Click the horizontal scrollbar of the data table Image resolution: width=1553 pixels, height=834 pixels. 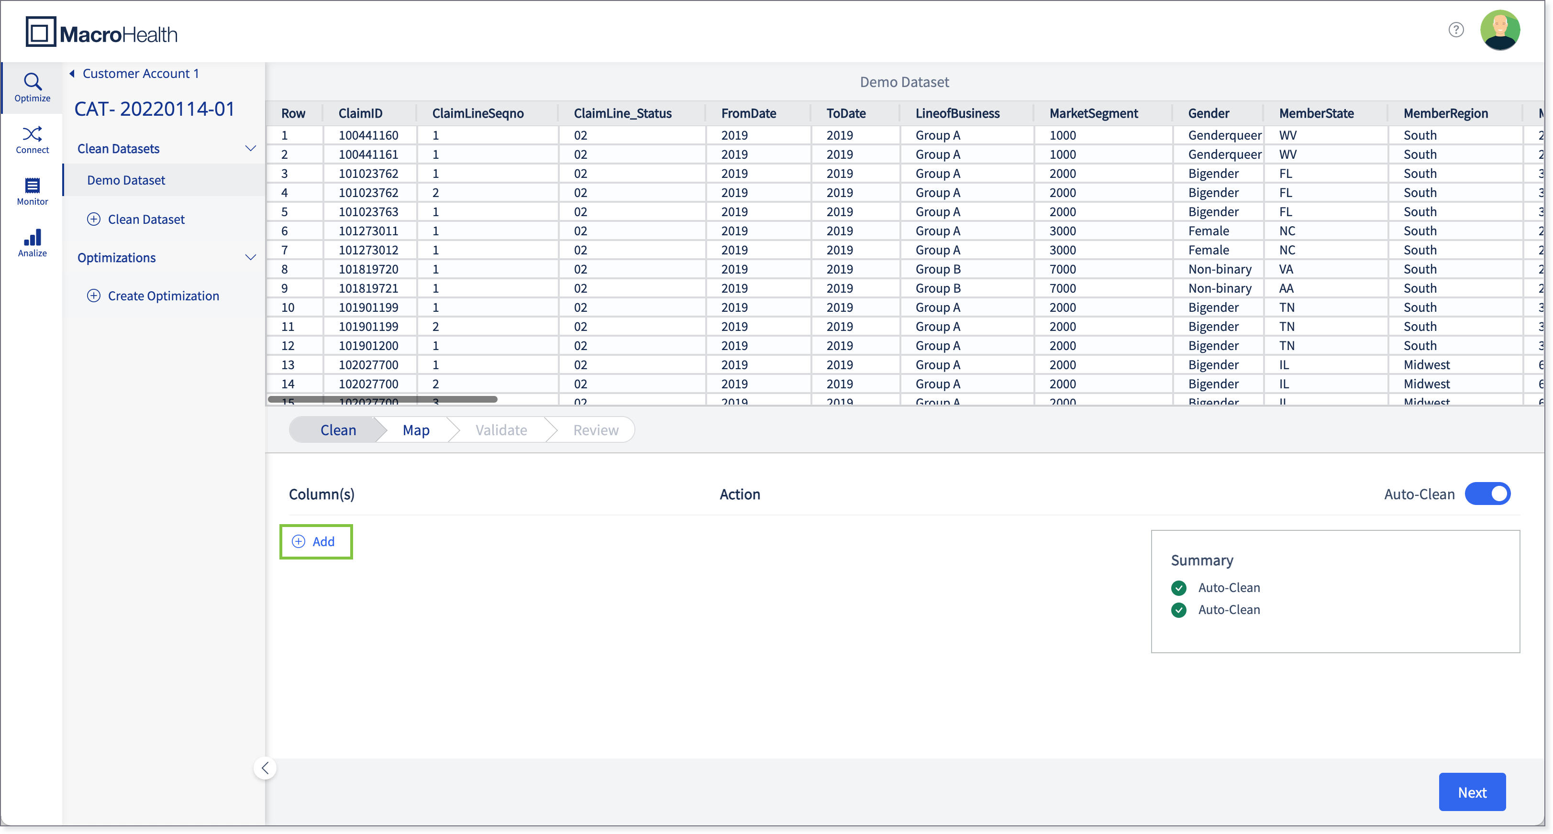coord(382,399)
